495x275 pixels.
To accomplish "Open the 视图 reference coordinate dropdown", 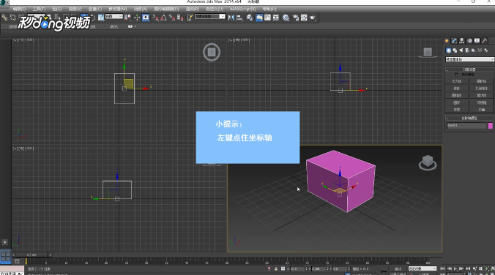I will [x=113, y=16].
